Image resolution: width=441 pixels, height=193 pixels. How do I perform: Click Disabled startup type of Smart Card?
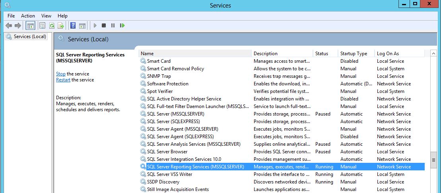pyautogui.click(x=349, y=61)
